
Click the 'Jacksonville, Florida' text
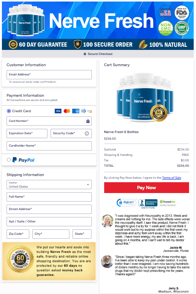176,251
